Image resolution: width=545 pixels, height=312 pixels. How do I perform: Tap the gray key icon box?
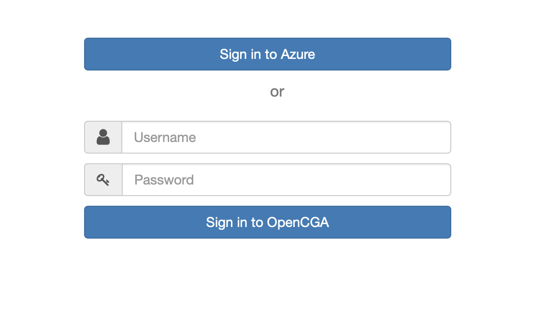(103, 180)
